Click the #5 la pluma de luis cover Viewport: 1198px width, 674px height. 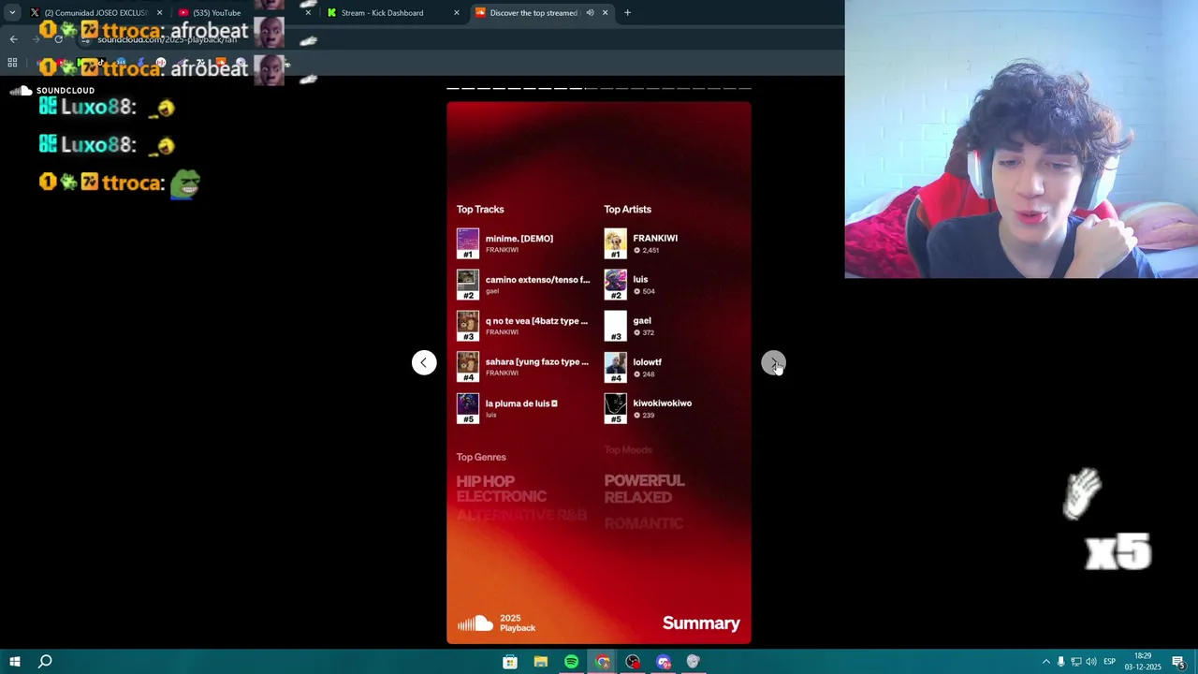coord(468,408)
